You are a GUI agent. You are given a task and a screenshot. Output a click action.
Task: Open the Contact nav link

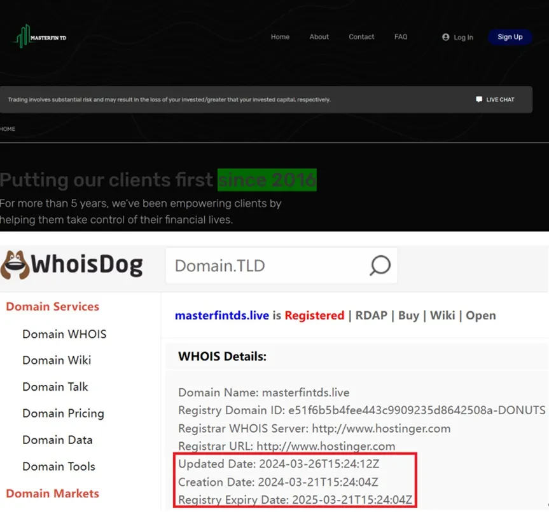pos(361,37)
